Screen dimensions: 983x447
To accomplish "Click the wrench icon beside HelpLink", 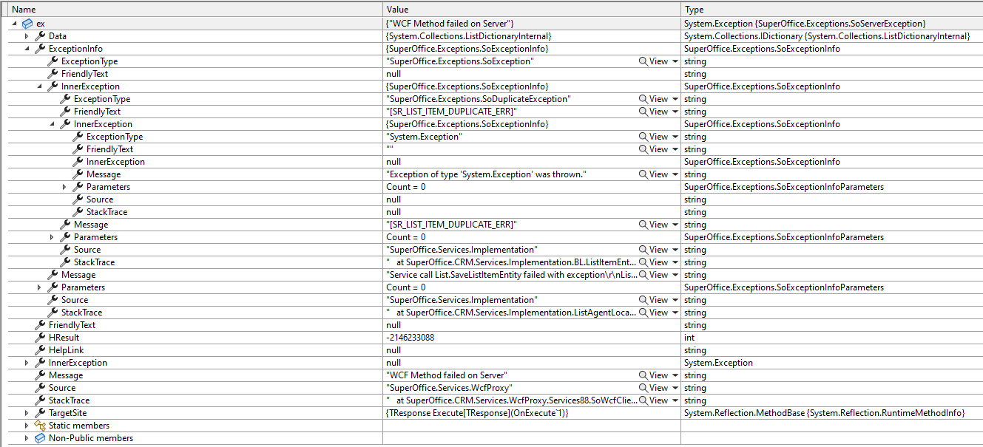I will coord(40,350).
